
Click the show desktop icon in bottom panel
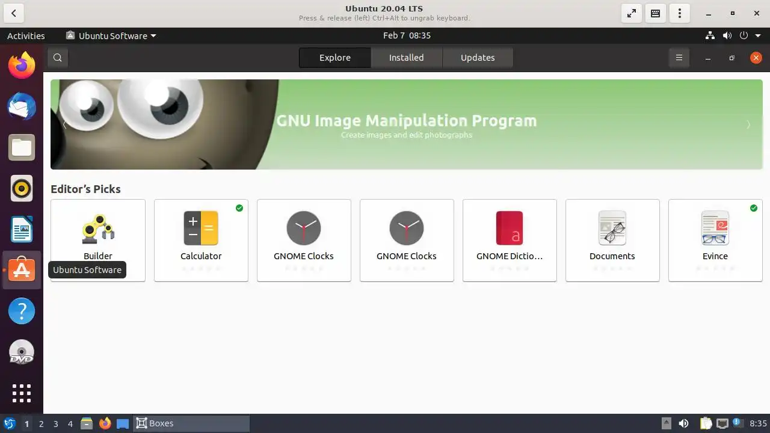[x=123, y=423]
